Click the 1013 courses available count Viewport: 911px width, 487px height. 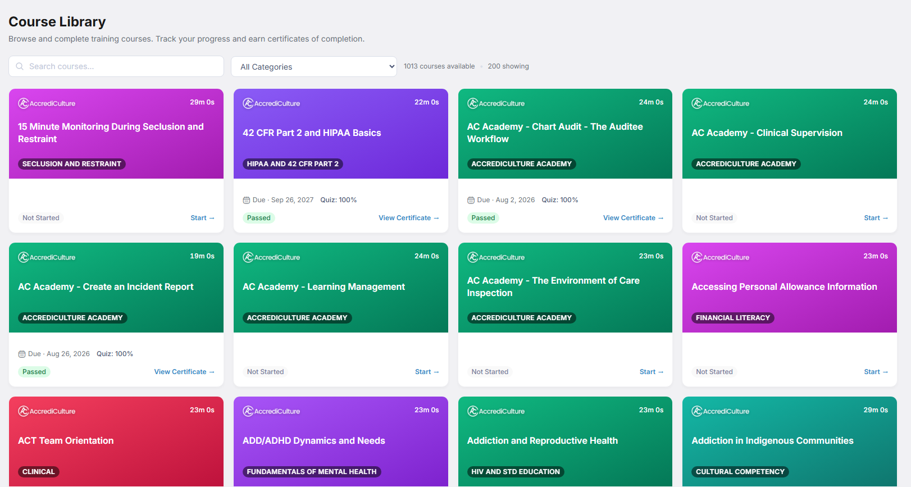click(x=439, y=66)
